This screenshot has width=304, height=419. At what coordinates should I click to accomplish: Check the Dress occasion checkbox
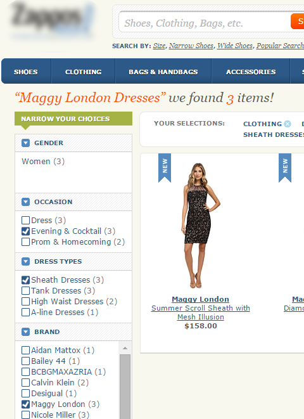[25, 220]
